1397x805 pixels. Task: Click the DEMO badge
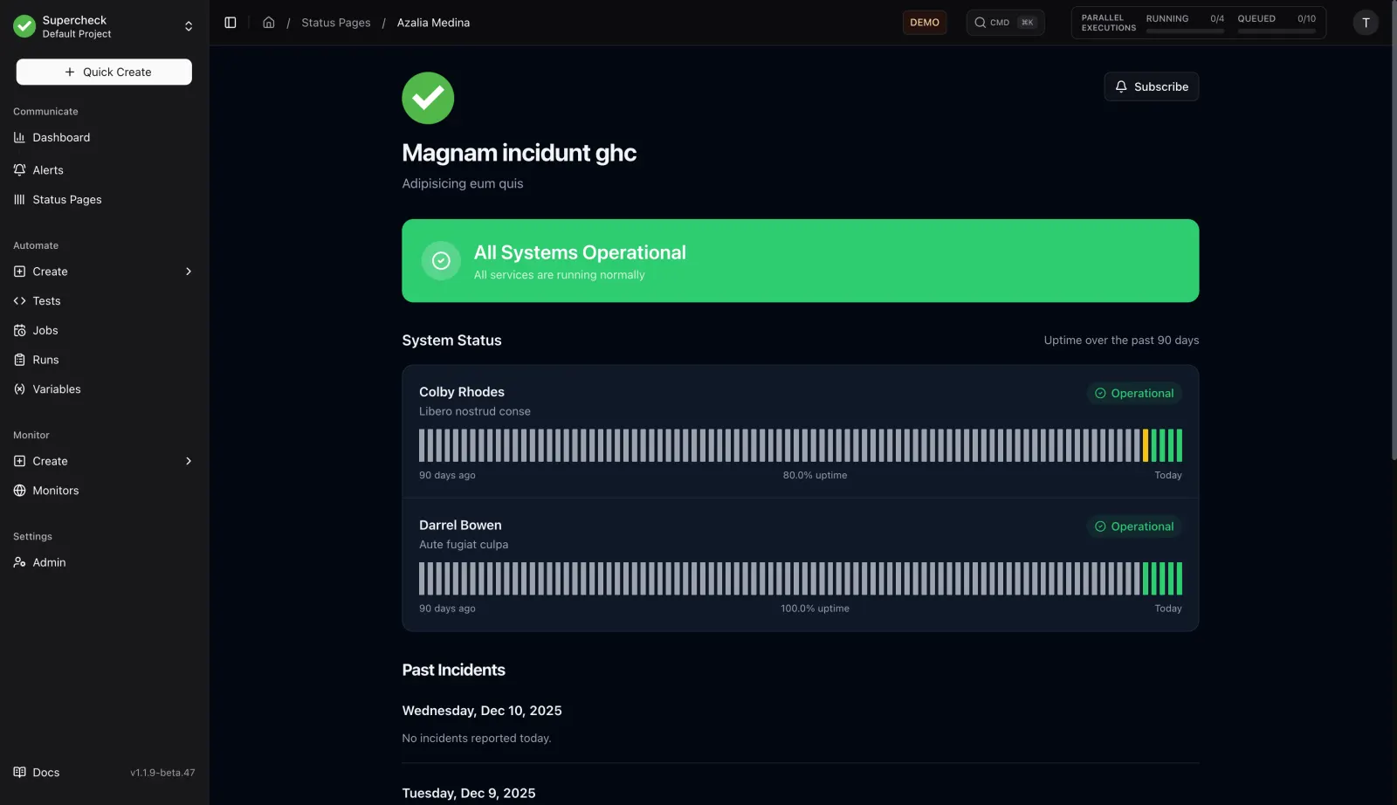pos(925,23)
